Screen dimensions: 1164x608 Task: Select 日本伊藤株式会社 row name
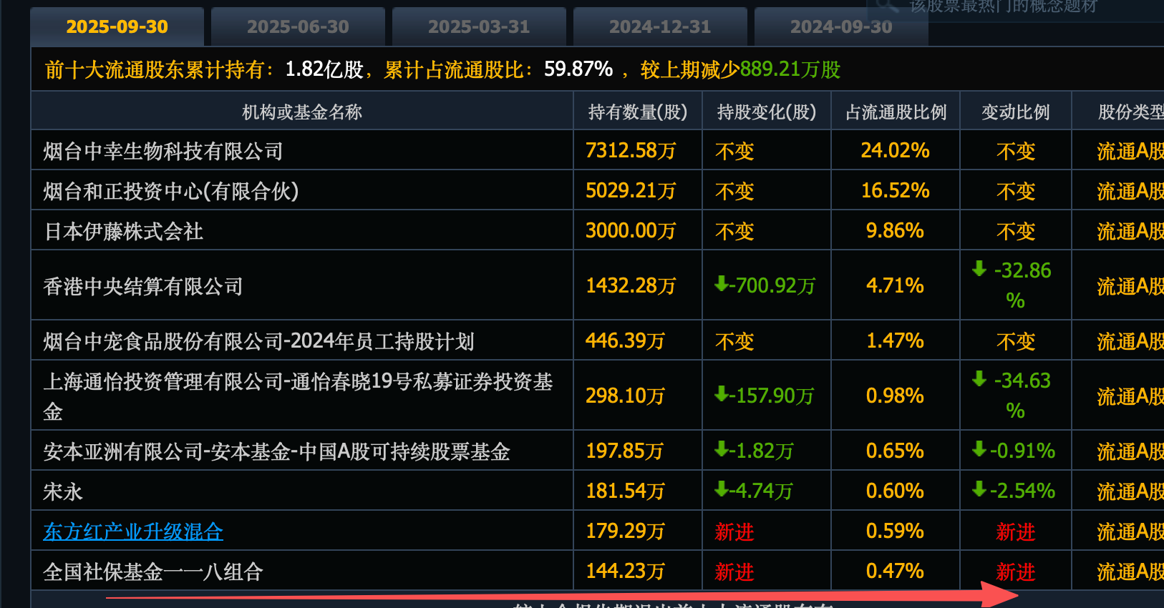click(123, 231)
